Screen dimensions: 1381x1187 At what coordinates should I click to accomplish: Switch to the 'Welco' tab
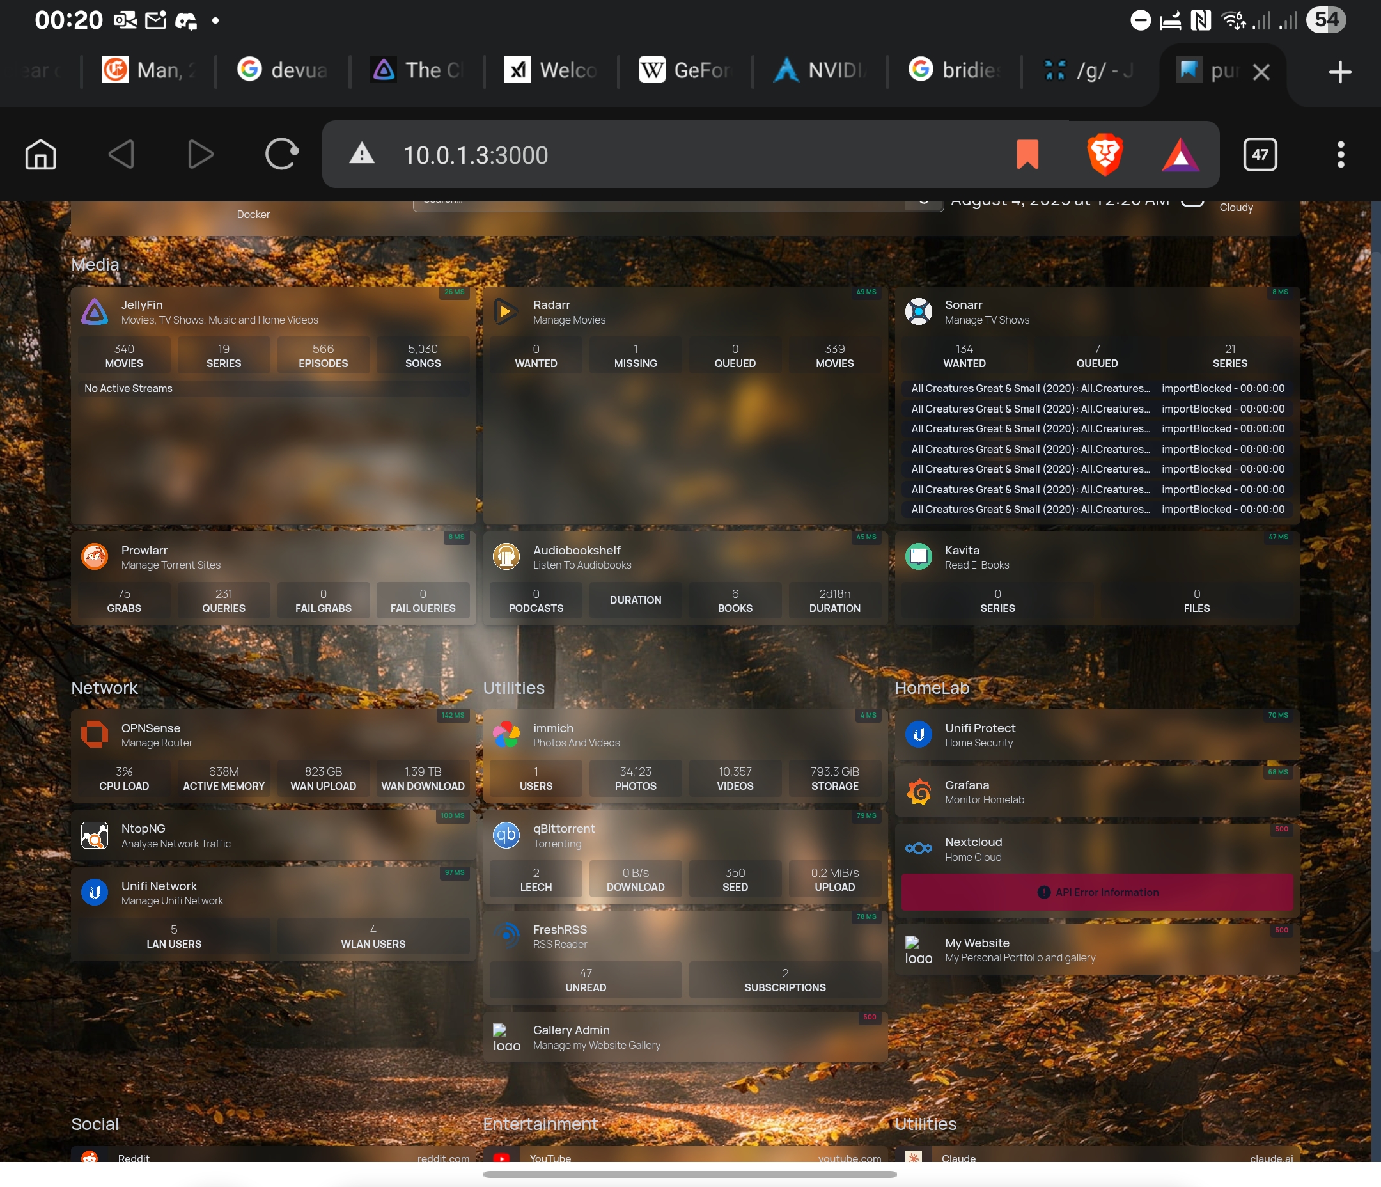552,70
